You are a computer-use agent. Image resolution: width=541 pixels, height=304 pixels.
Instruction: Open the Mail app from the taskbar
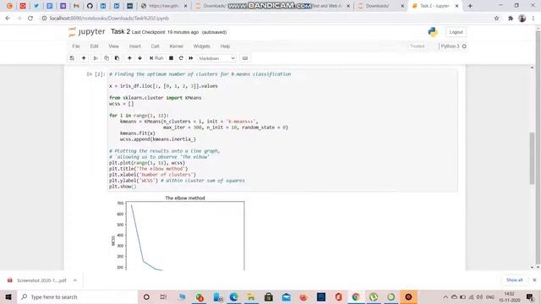pyautogui.click(x=286, y=296)
